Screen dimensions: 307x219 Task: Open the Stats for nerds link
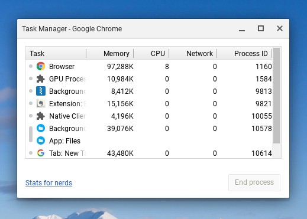click(x=49, y=183)
